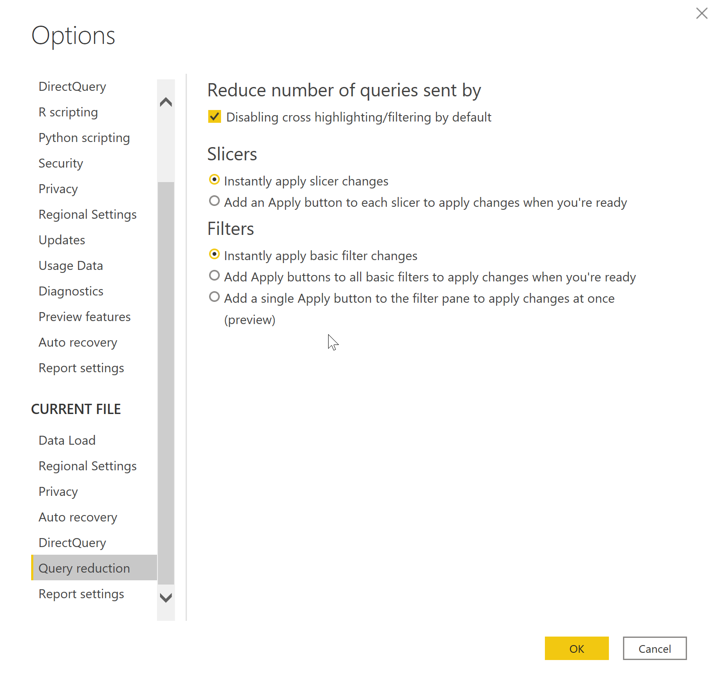Open Auto recovery below Preview features
The width and height of the screenshot is (719, 692).
coord(78,342)
